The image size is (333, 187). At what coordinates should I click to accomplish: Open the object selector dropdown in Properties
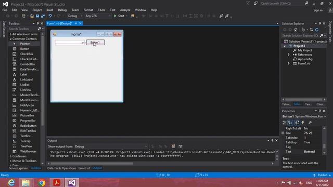[325, 116]
